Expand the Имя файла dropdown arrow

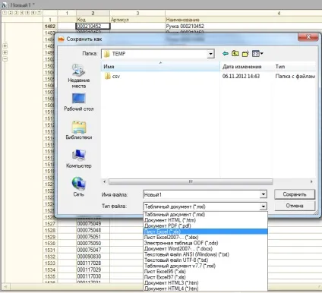(264, 194)
